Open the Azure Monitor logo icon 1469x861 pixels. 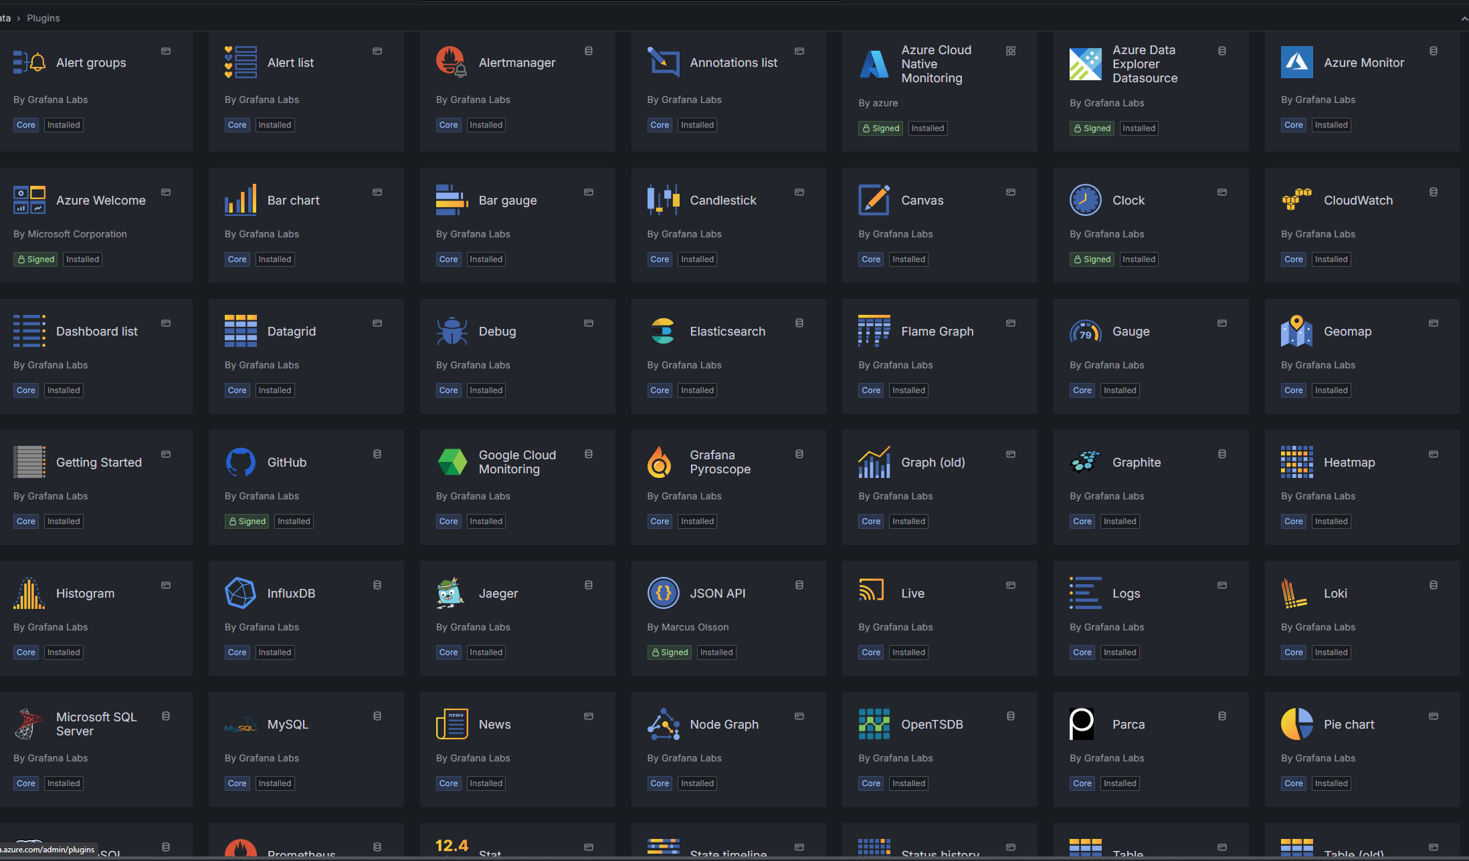tap(1297, 62)
